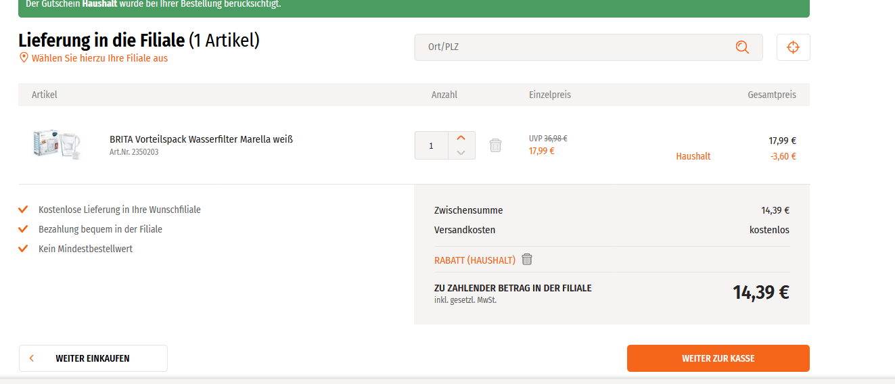This screenshot has height=384, width=895.
Task: Click the magnifier search icon in Ort/PLZ field
Action: click(x=742, y=47)
